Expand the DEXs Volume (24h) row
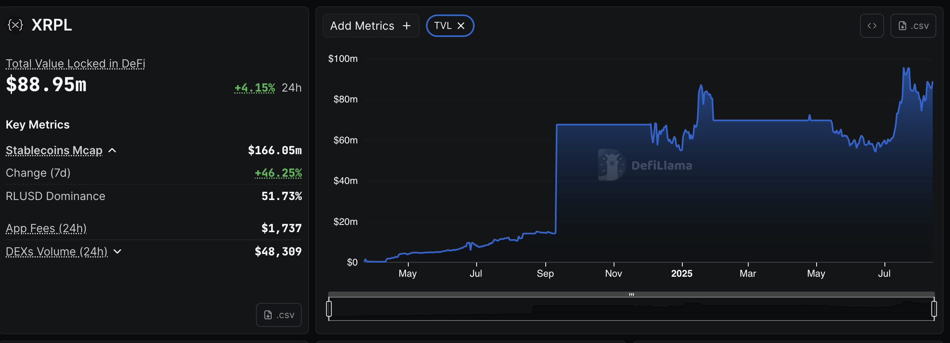This screenshot has width=950, height=343. point(117,251)
